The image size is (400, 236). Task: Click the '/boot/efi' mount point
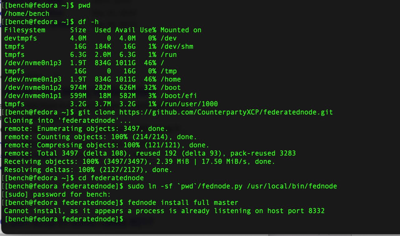179,96
